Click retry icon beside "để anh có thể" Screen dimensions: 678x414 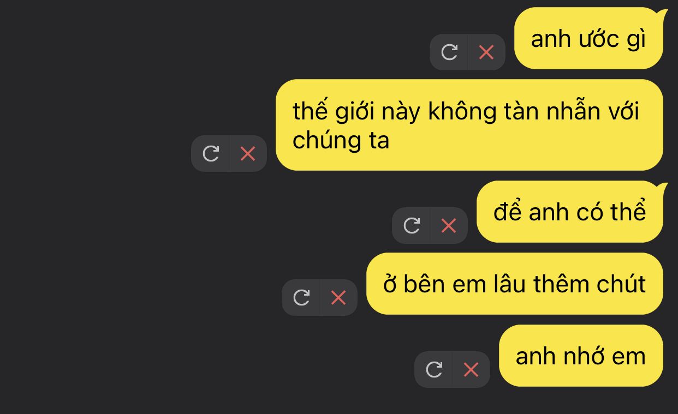412,226
